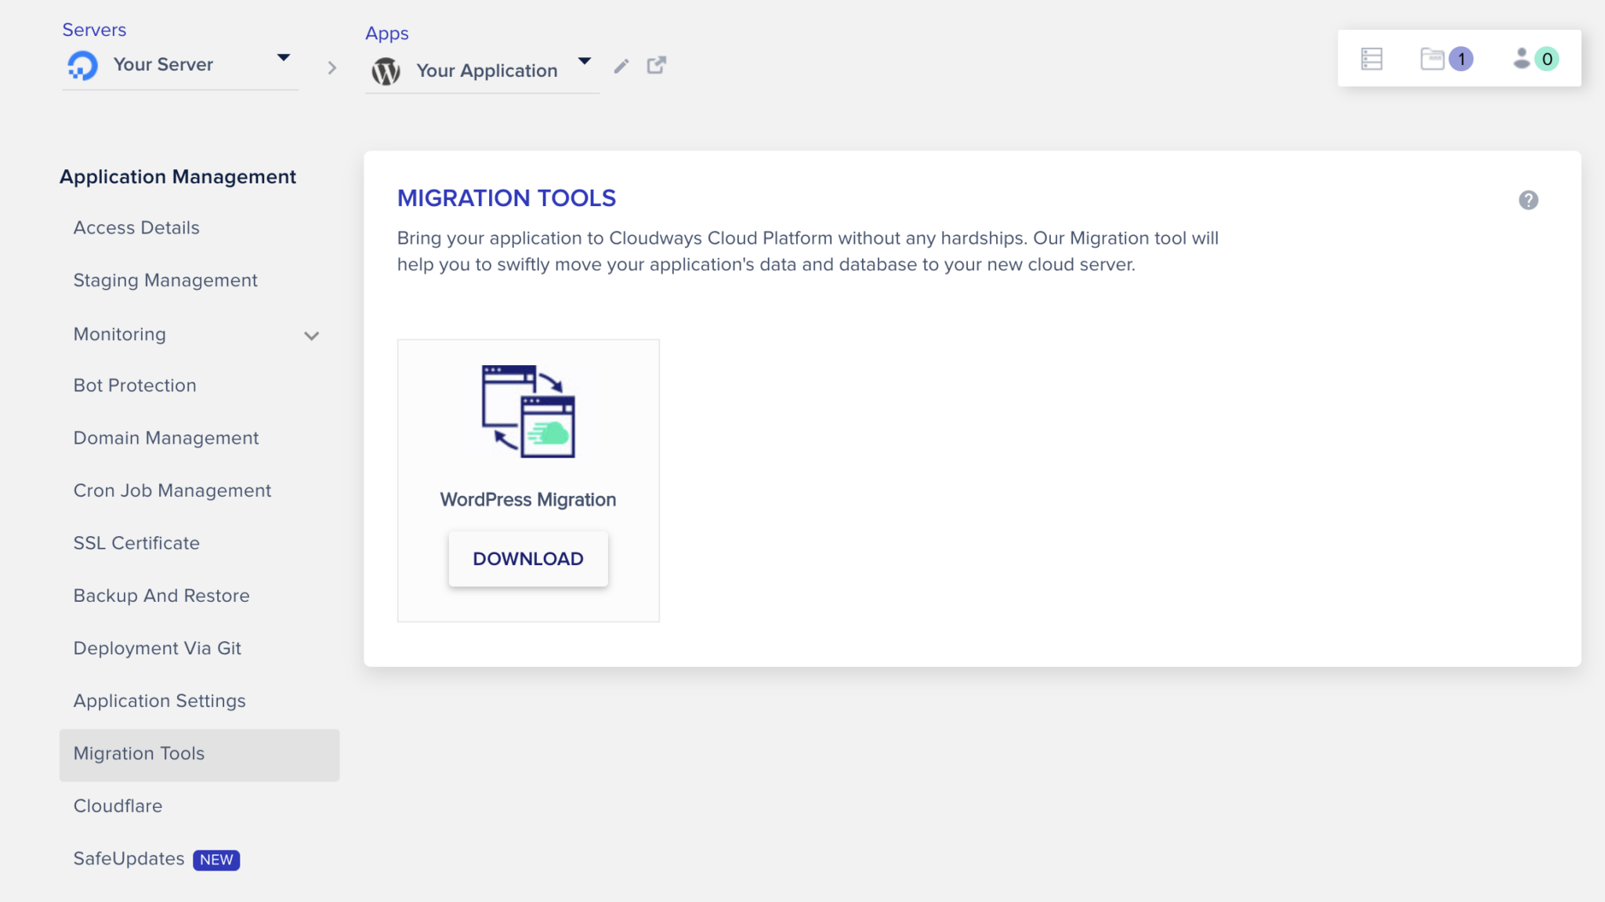Open Application Settings
Image resolution: width=1605 pixels, height=902 pixels.
click(160, 701)
